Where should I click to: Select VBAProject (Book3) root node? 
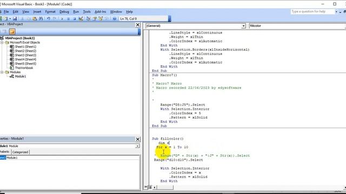20,38
